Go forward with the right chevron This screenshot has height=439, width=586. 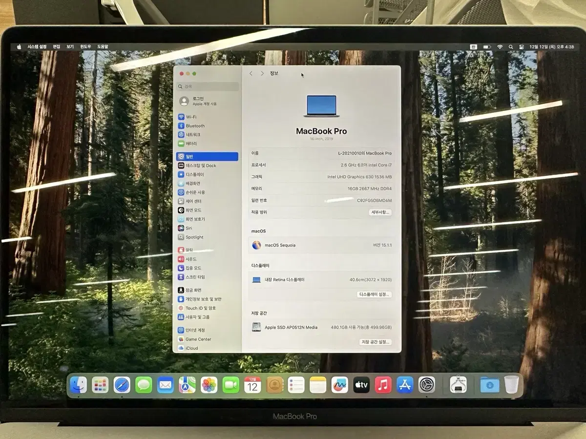[262, 73]
